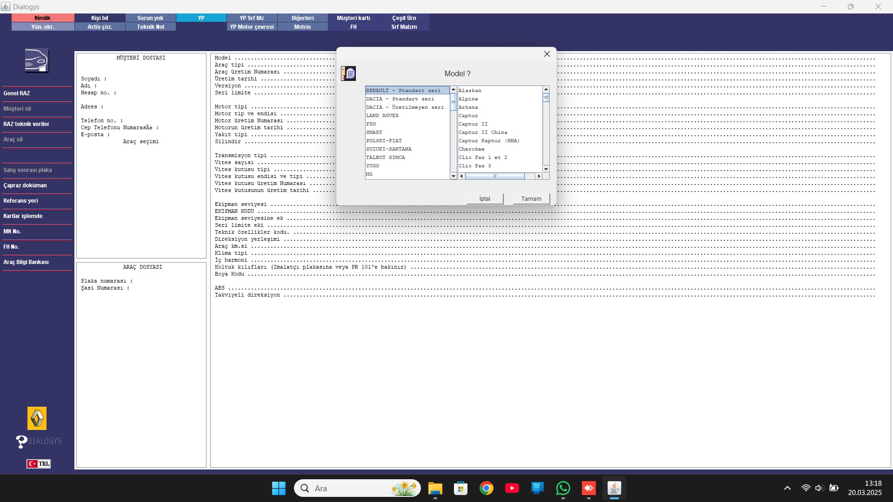This screenshot has height=502, width=893.
Task: Click the Turkish flag TRL language icon
Action: 39,463
